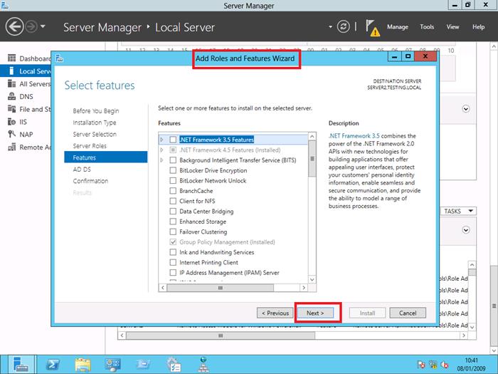The width and height of the screenshot is (498, 374).
Task: Expand .NET Framework 3.5 Features tree node
Action: click(162, 140)
